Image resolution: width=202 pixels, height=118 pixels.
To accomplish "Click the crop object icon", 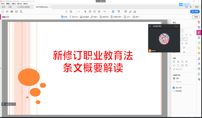I will point(182,61).
